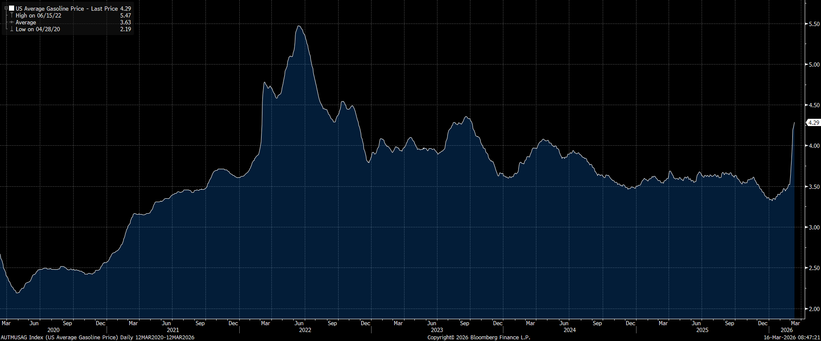Select 'US Average Gasoline Price' legend title

coord(50,9)
